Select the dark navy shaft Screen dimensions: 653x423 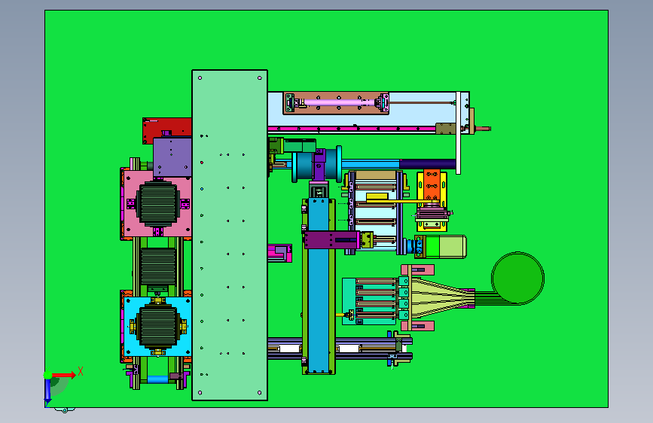coord(428,164)
